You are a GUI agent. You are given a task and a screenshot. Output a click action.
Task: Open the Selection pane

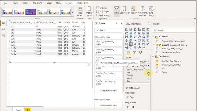click(x=133, y=10)
